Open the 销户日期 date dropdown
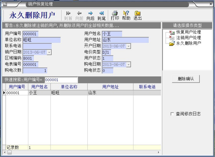Viewport: 215px width, 157px height. pyautogui.click(x=49, y=52)
